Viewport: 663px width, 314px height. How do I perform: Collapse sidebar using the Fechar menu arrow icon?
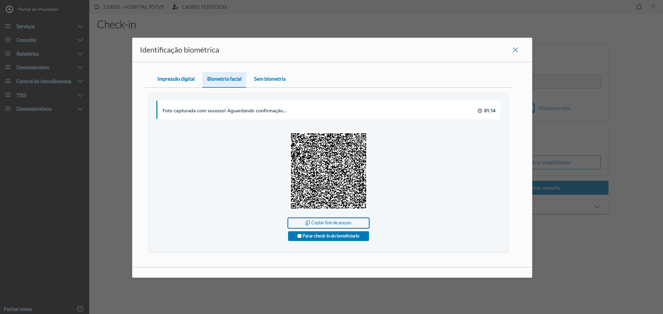[x=80, y=309]
